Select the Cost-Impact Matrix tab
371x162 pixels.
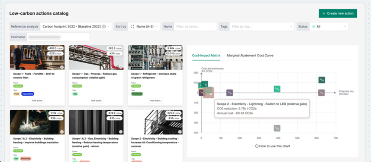(x=206, y=56)
